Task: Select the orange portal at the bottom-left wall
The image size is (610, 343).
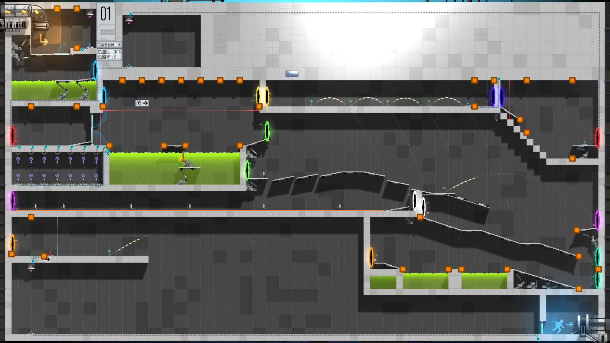Action: coord(13,243)
